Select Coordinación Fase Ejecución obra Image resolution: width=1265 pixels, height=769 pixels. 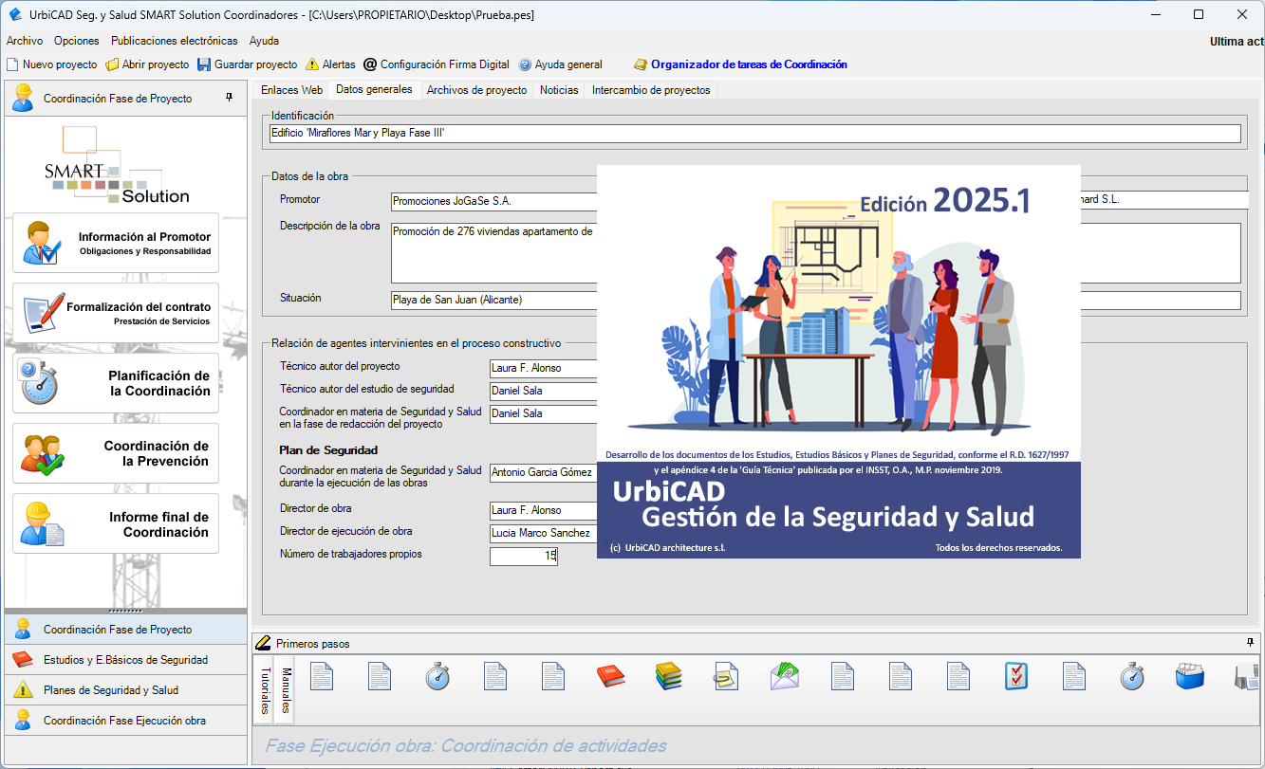point(125,721)
